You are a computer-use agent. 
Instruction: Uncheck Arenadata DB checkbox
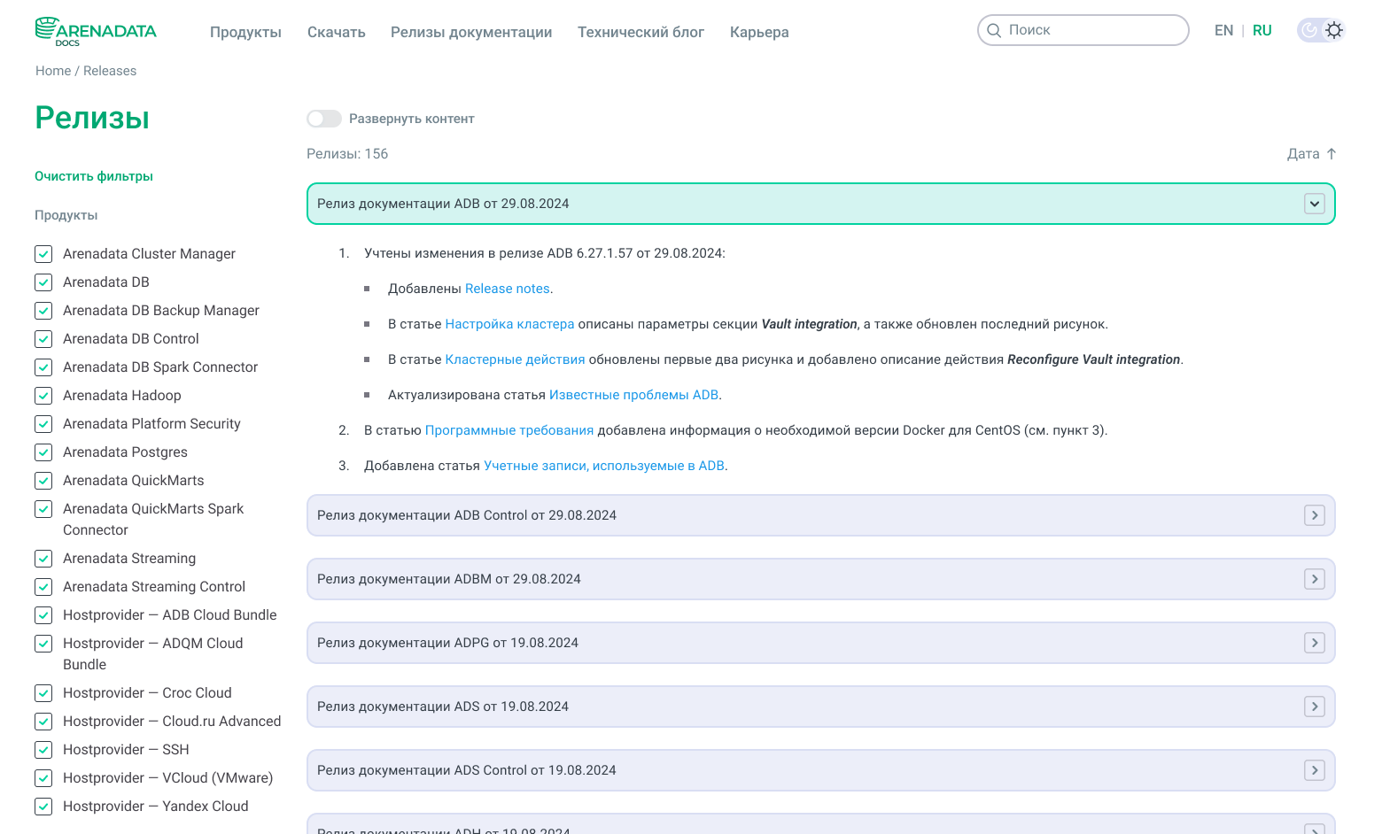43,282
